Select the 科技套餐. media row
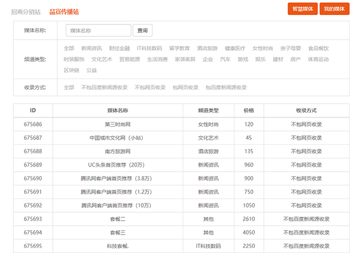The width and height of the screenshot is (362, 253). pos(181,246)
